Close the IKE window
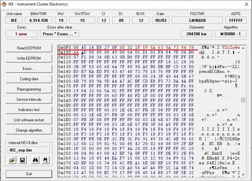The height and width of the screenshot is (181, 252). click(247, 4)
